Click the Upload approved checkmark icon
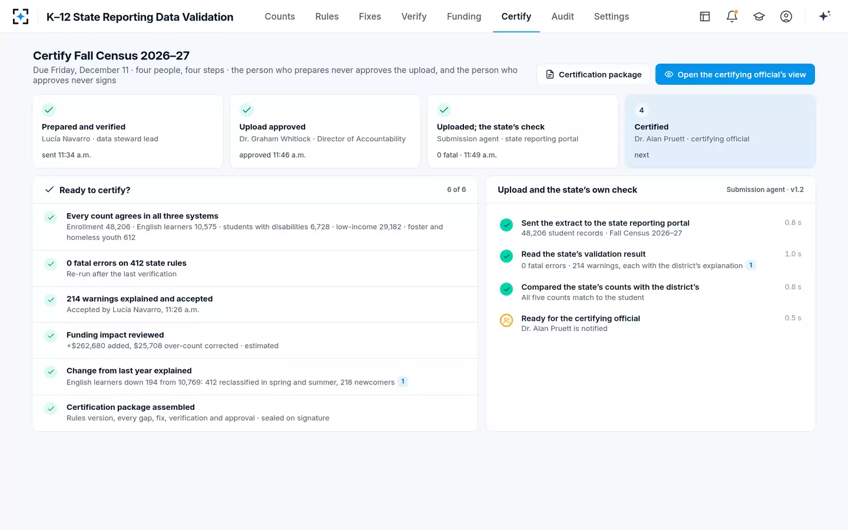This screenshot has height=530, width=848. (247, 110)
